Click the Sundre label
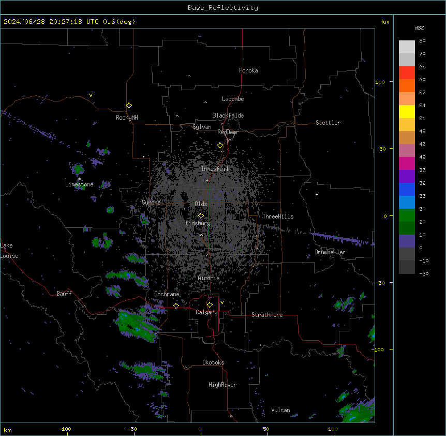This screenshot has height=436, width=446. tap(151, 202)
